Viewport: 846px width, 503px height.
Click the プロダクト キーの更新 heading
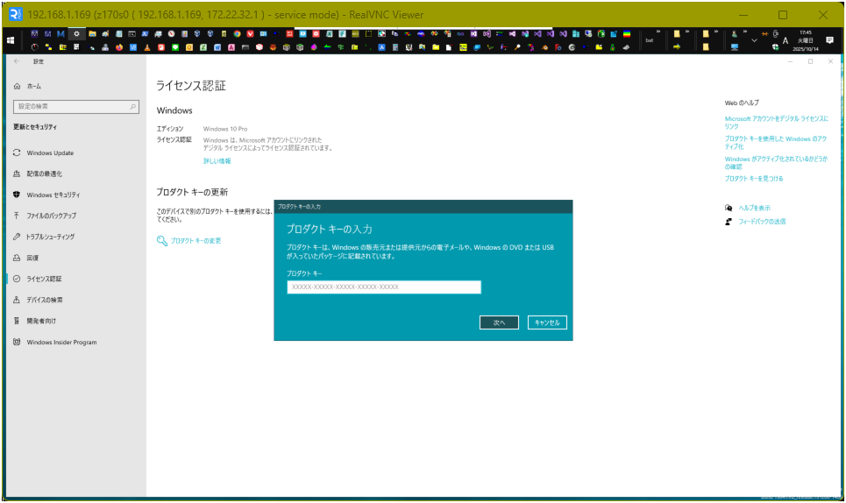click(x=192, y=192)
